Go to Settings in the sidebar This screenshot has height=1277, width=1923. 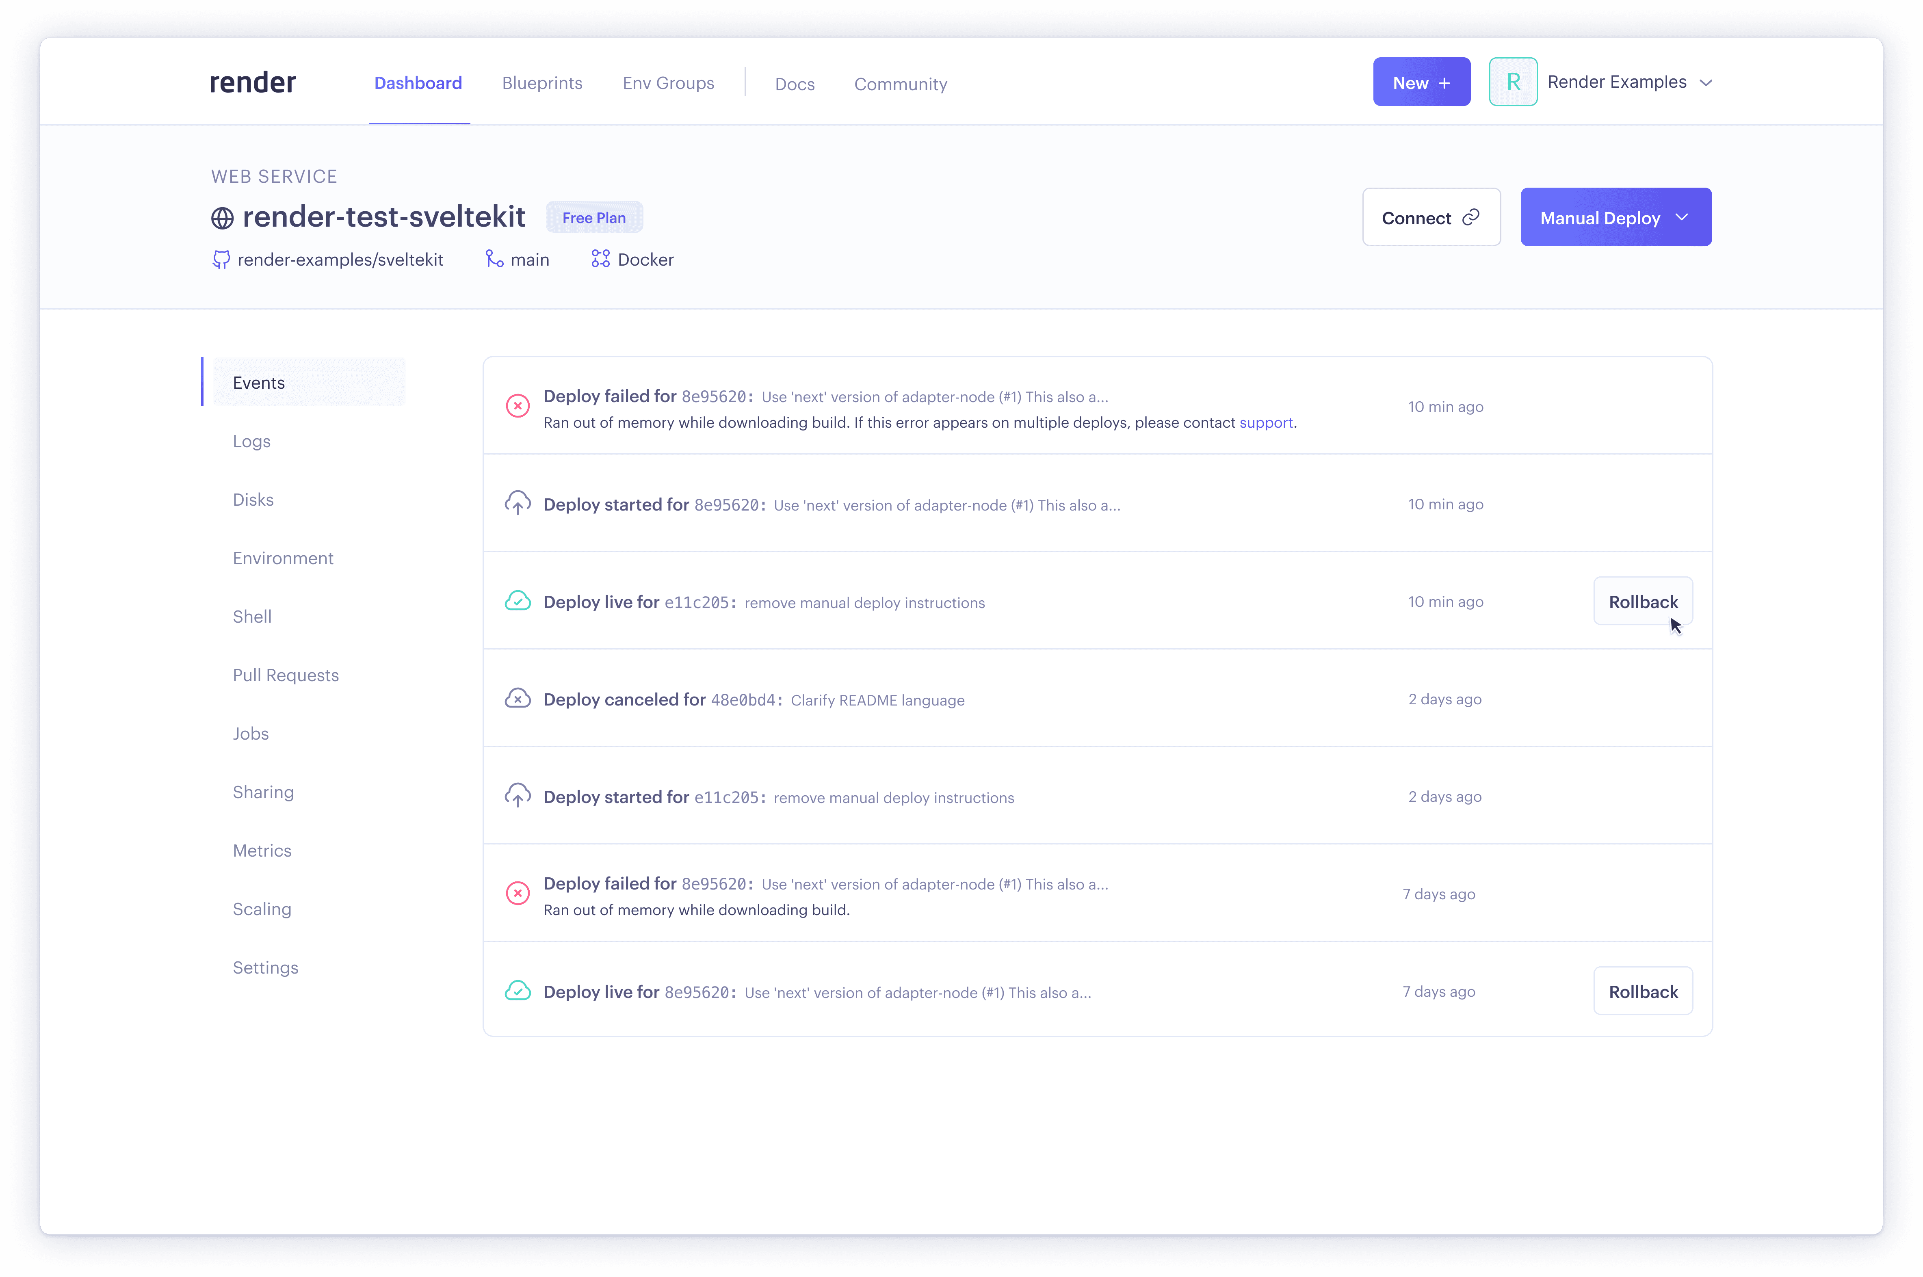pos(266,967)
